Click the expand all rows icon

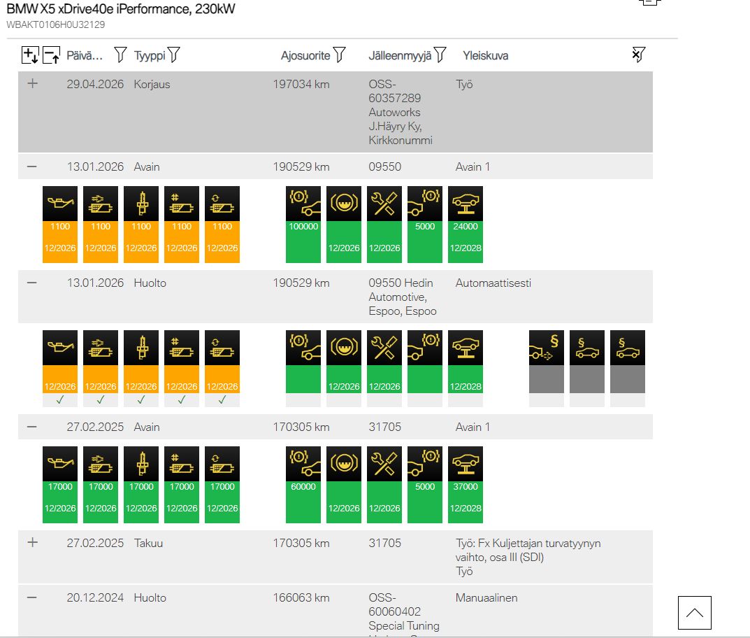tap(29, 55)
